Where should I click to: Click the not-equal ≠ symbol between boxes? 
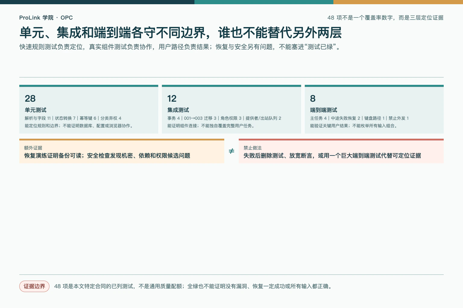(x=231, y=151)
